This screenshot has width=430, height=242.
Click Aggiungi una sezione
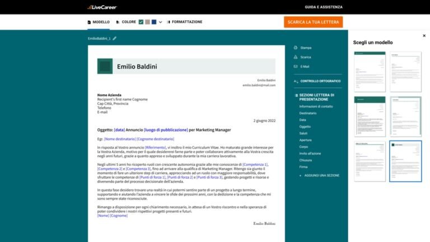click(x=320, y=175)
